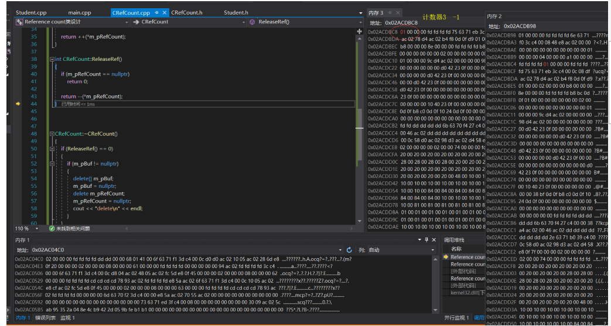Viewport: 611px width, 326px height.
Task: Pin the 内存 3 window tab
Action: point(389,13)
